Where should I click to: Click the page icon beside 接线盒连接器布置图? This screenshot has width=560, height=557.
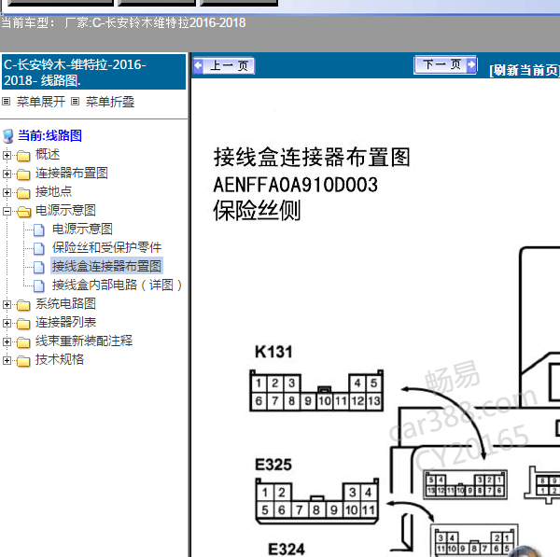tap(39, 267)
